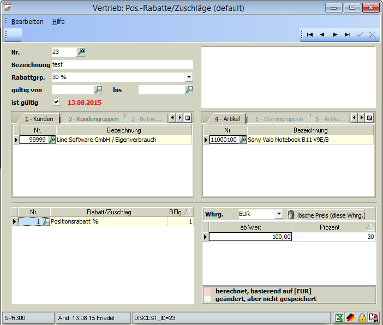Open the Rabattgrp. dropdown

(189, 77)
